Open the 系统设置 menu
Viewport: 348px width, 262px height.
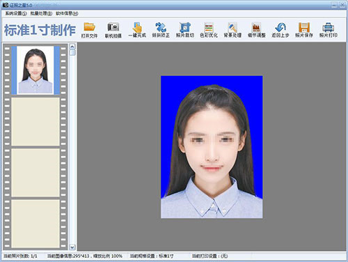coord(16,13)
